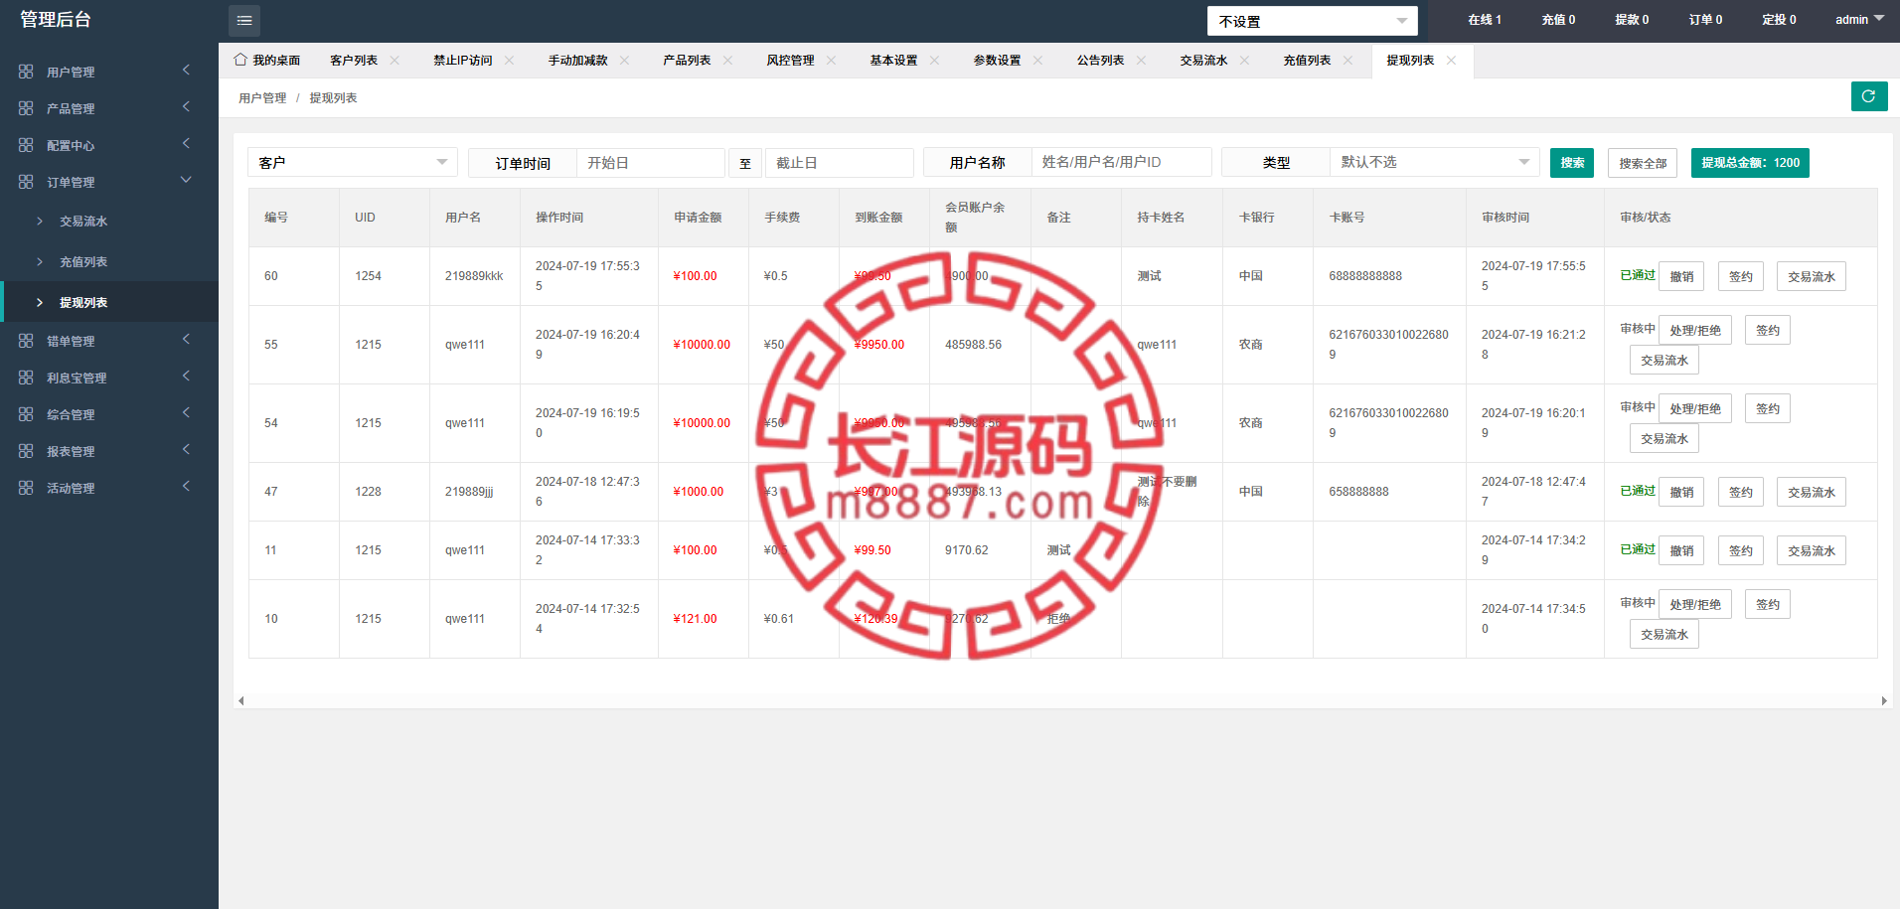Image resolution: width=1900 pixels, height=909 pixels.
Task: Close the 风控管理 tab
Action: point(832,61)
